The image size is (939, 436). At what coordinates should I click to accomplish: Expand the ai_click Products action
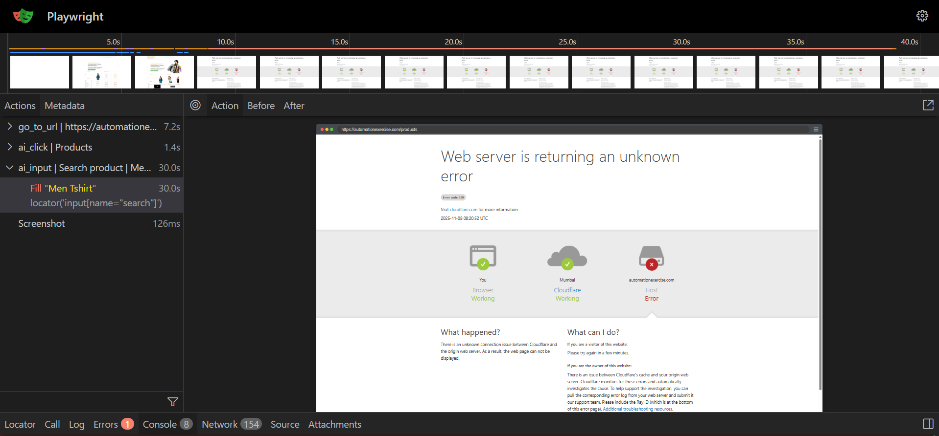(10, 147)
